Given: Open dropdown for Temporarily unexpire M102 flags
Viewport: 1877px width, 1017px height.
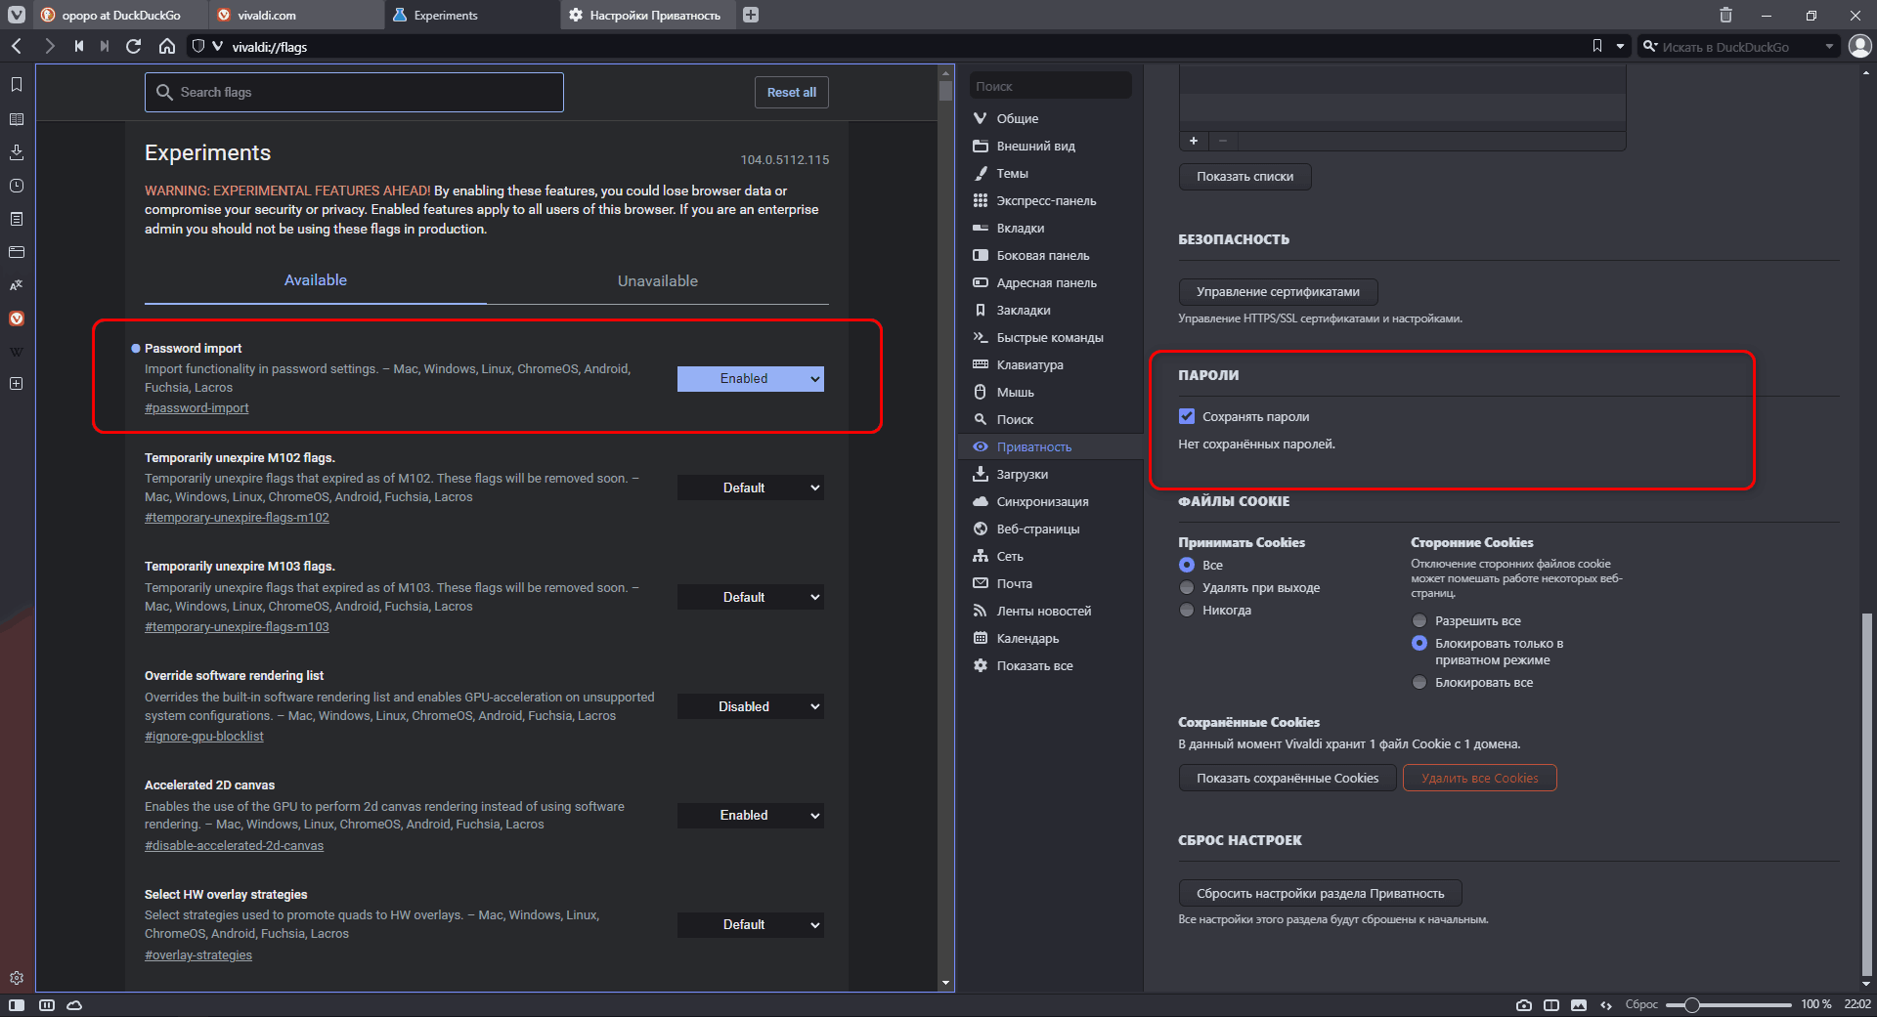Looking at the screenshot, I should (751, 487).
